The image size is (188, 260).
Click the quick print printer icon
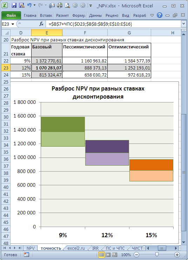[60, 6]
